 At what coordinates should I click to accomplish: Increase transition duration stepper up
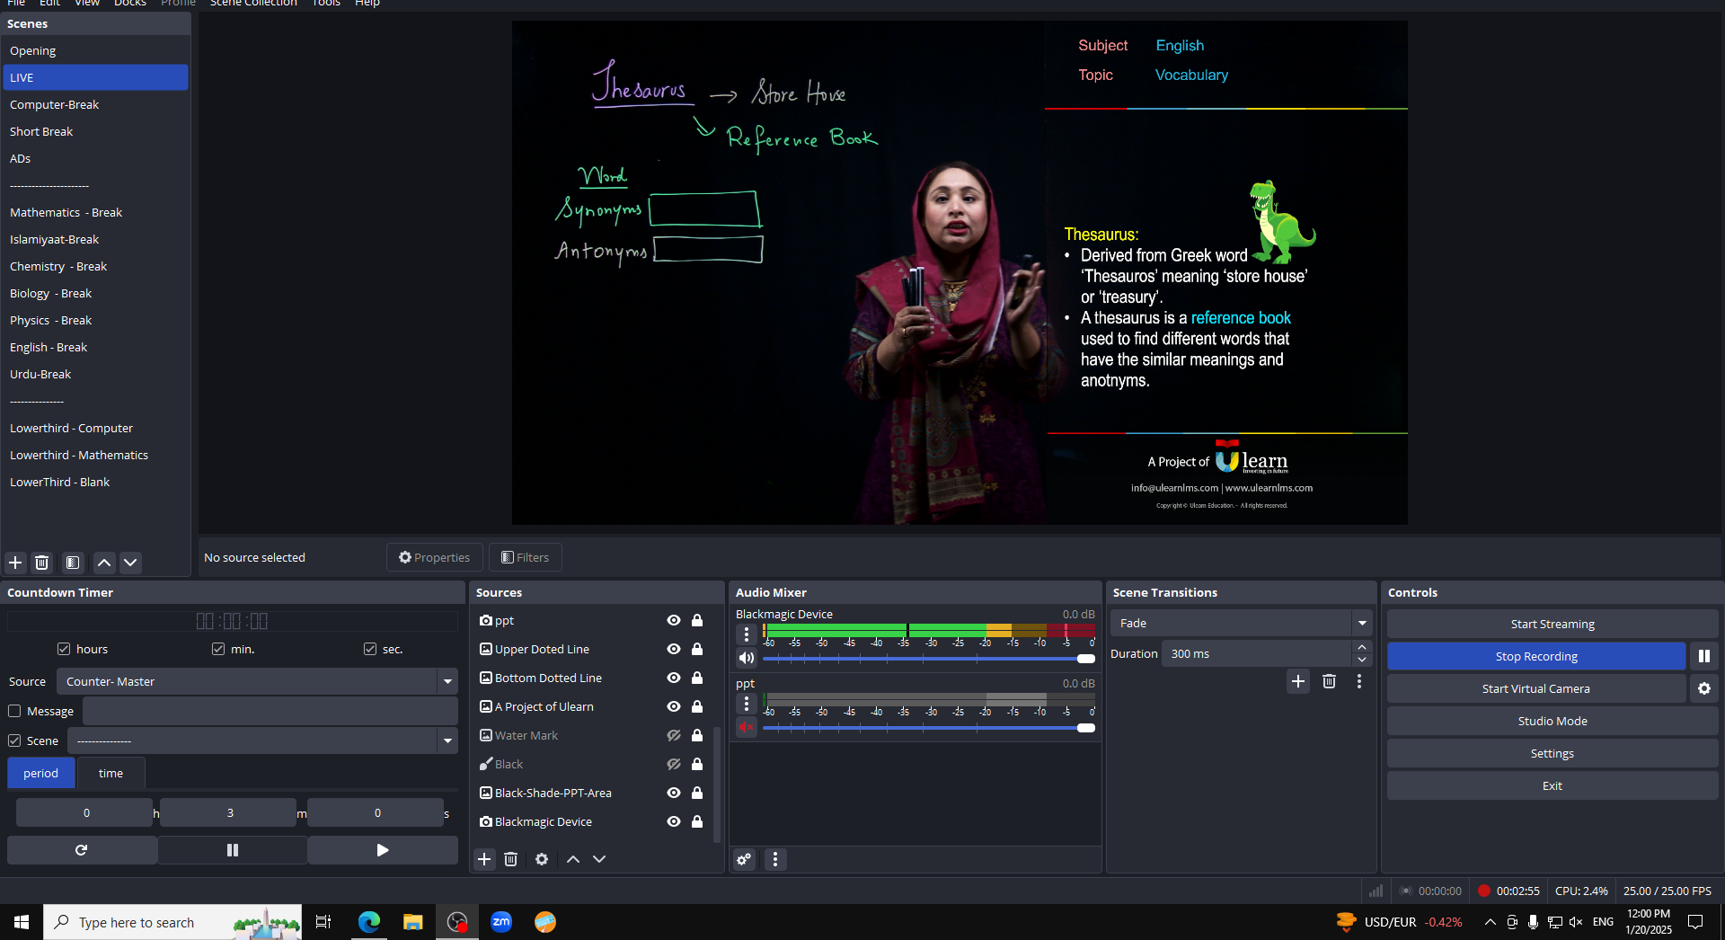(1362, 647)
